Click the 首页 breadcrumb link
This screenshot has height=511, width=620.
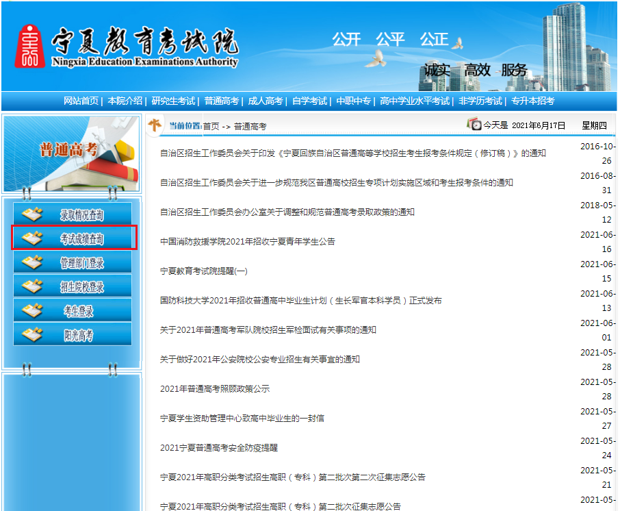click(211, 126)
